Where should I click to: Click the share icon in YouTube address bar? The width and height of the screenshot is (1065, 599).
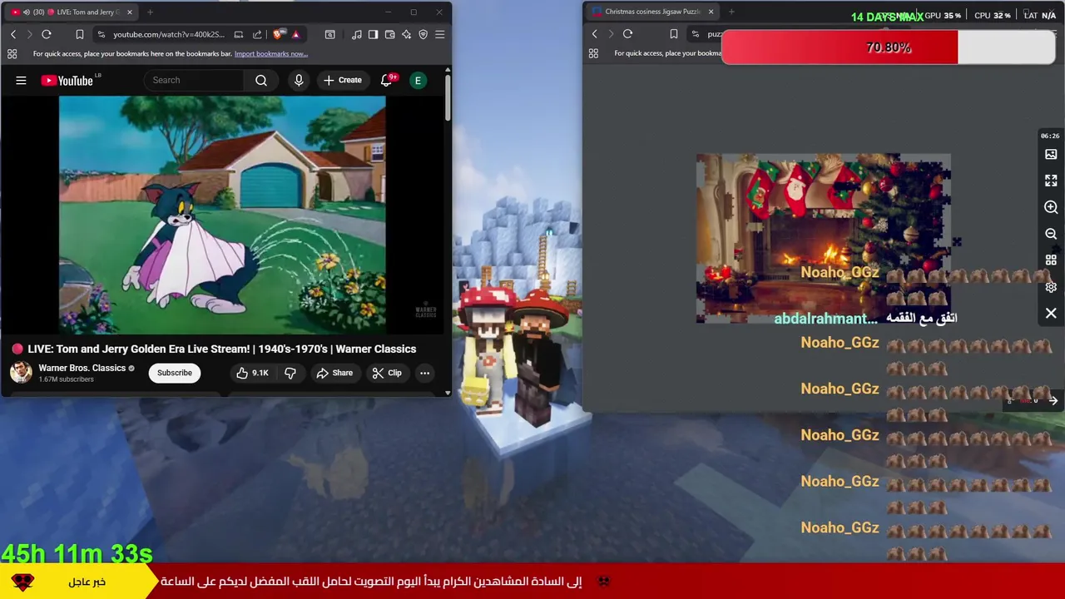(x=257, y=34)
